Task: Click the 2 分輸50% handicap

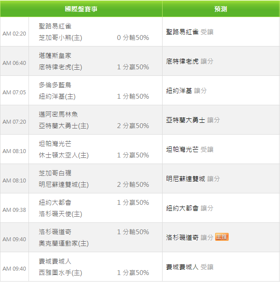Action: pyautogui.click(x=133, y=185)
